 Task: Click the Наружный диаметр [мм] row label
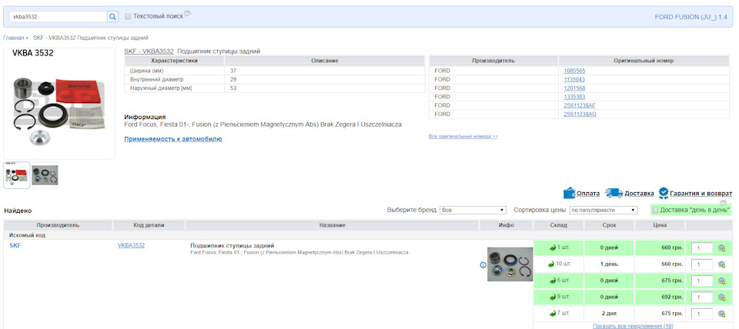coord(161,88)
